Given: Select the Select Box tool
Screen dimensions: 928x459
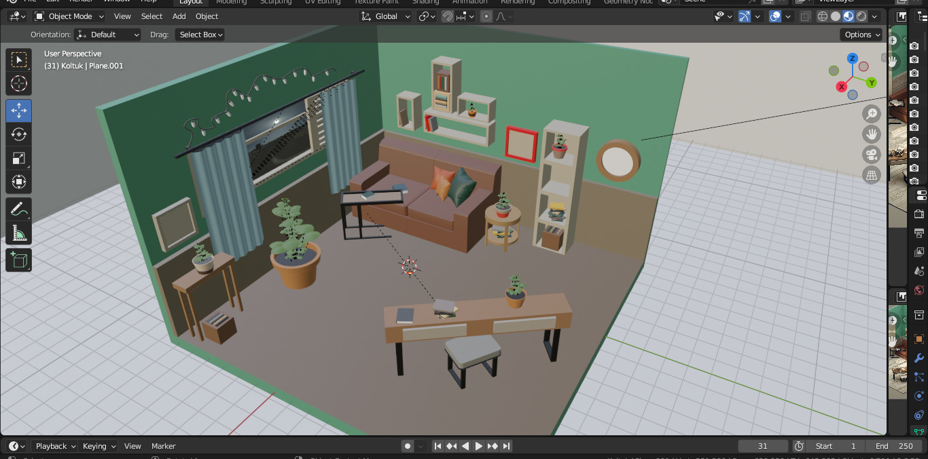Looking at the screenshot, I should pos(19,60).
